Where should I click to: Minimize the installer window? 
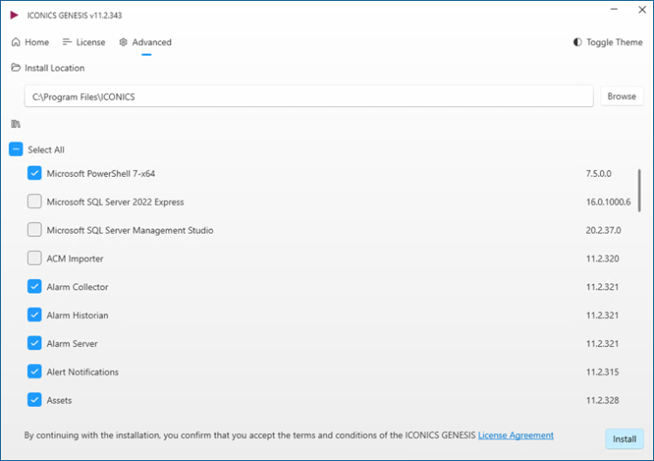coord(614,10)
